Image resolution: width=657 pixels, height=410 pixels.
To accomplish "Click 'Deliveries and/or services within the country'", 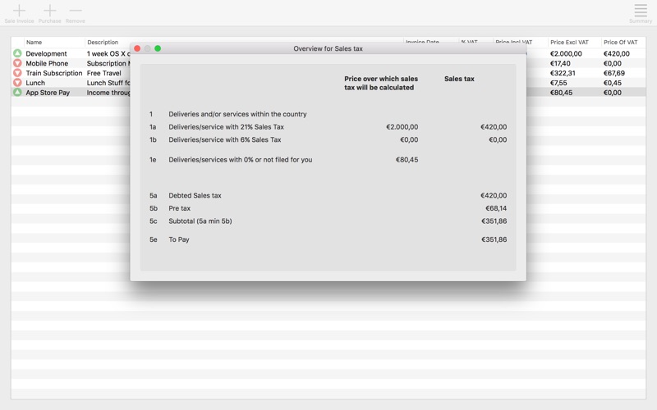I will click(237, 114).
